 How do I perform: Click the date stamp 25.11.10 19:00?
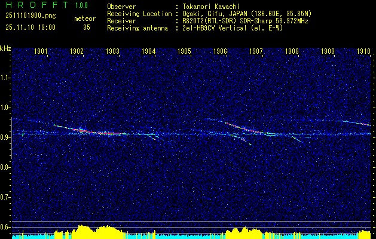click(x=30, y=27)
